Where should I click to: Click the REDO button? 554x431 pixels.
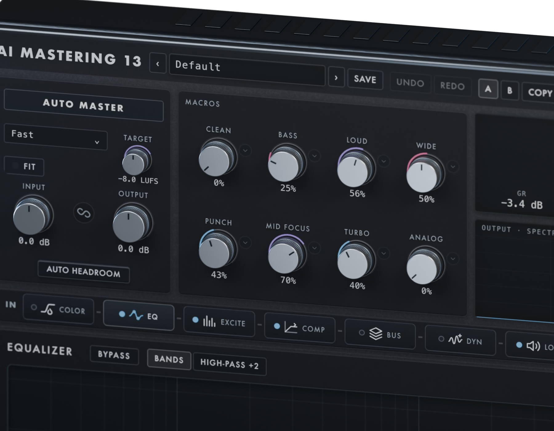pyautogui.click(x=452, y=86)
